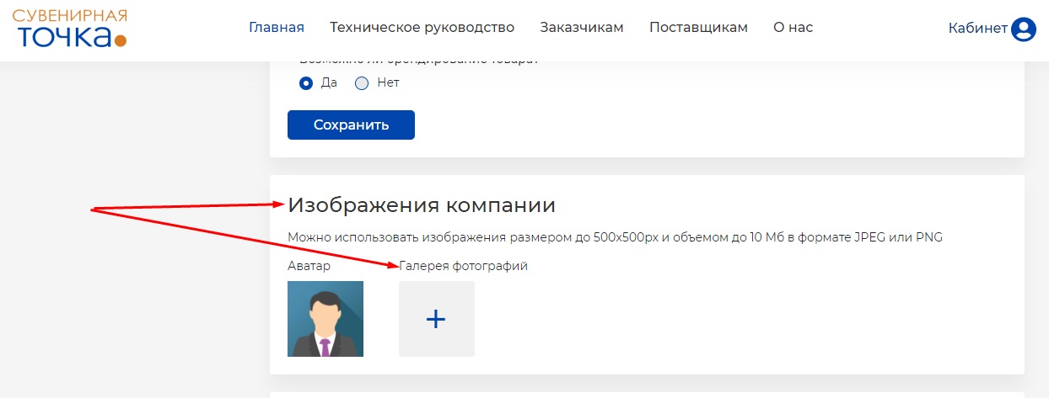Click the Нет label text
Viewport: 1049px width, 398px height.
tap(388, 83)
